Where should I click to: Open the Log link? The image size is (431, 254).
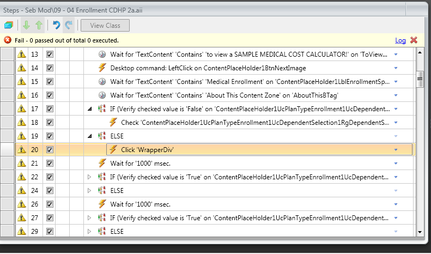click(x=400, y=40)
